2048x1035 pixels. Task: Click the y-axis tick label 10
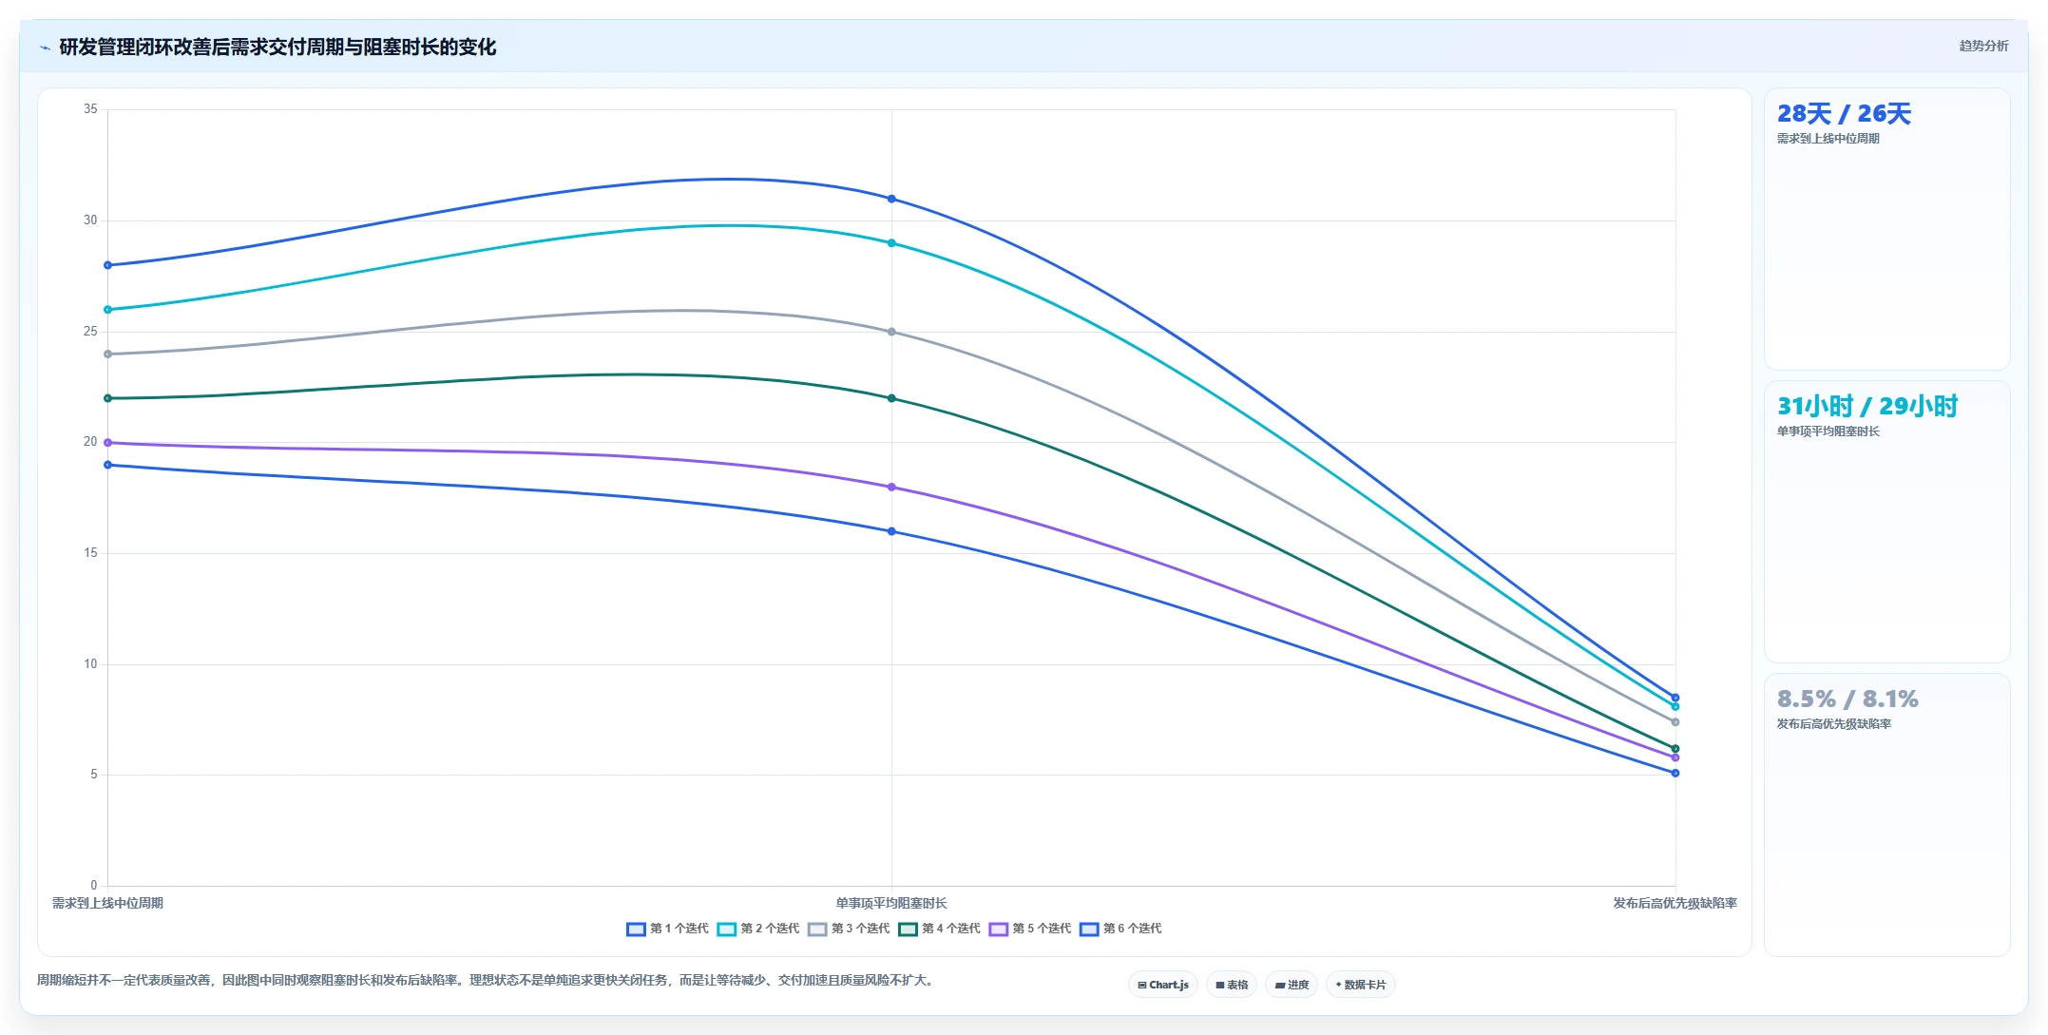tap(90, 664)
